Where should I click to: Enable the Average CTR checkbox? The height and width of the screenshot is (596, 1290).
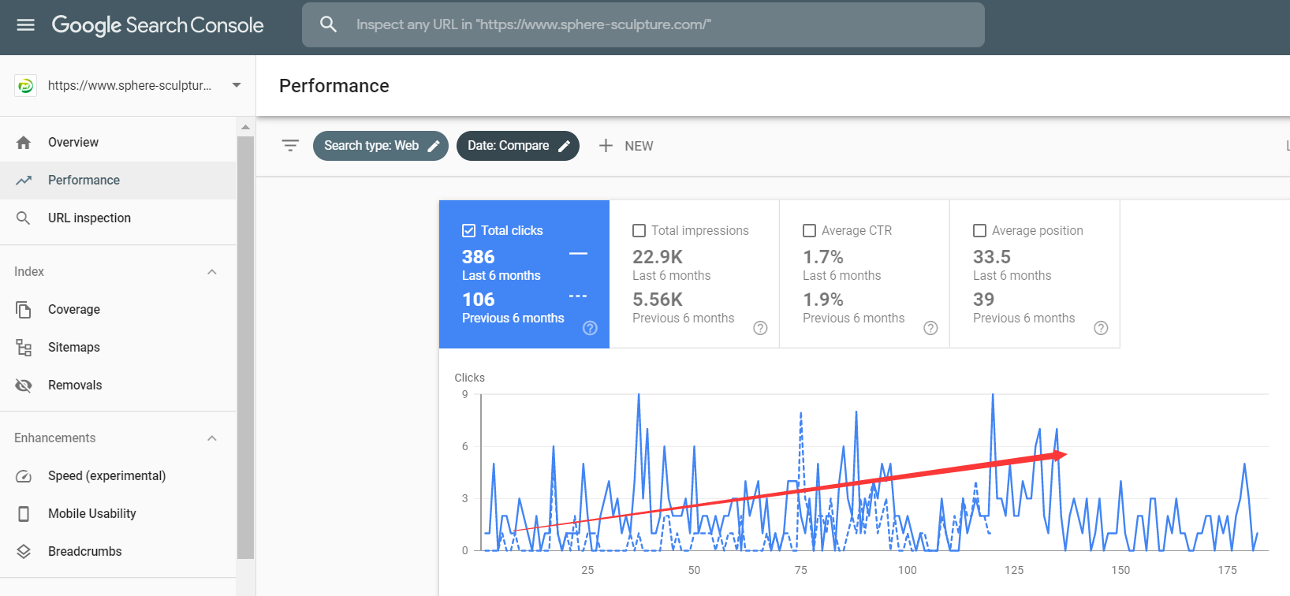coord(809,231)
